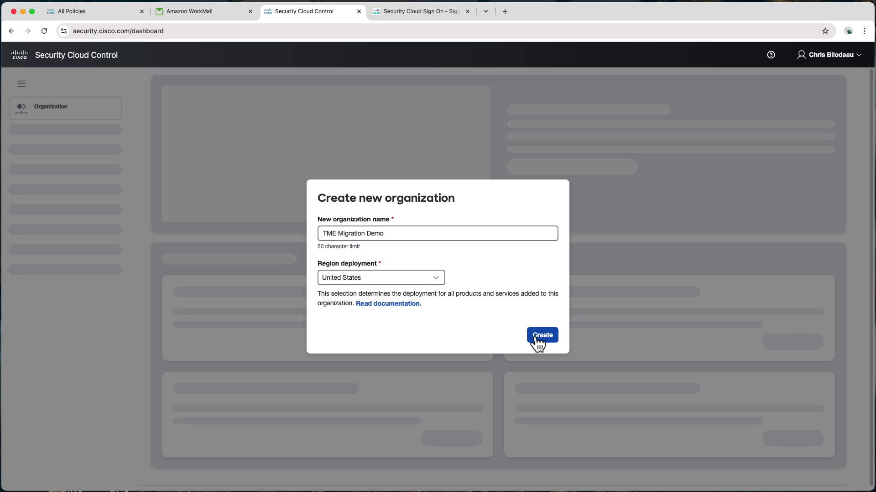Click the page vertical scrollbar
Screen dimensions: 876x492
pyautogui.click(x=871, y=278)
